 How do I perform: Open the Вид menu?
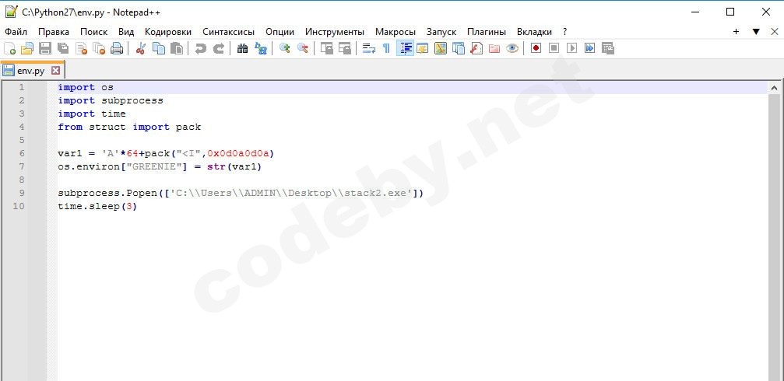(126, 31)
